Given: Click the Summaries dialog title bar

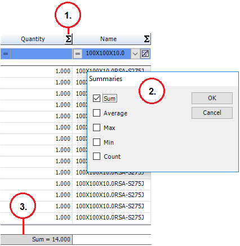Looking at the screenshot, I should [163, 79].
